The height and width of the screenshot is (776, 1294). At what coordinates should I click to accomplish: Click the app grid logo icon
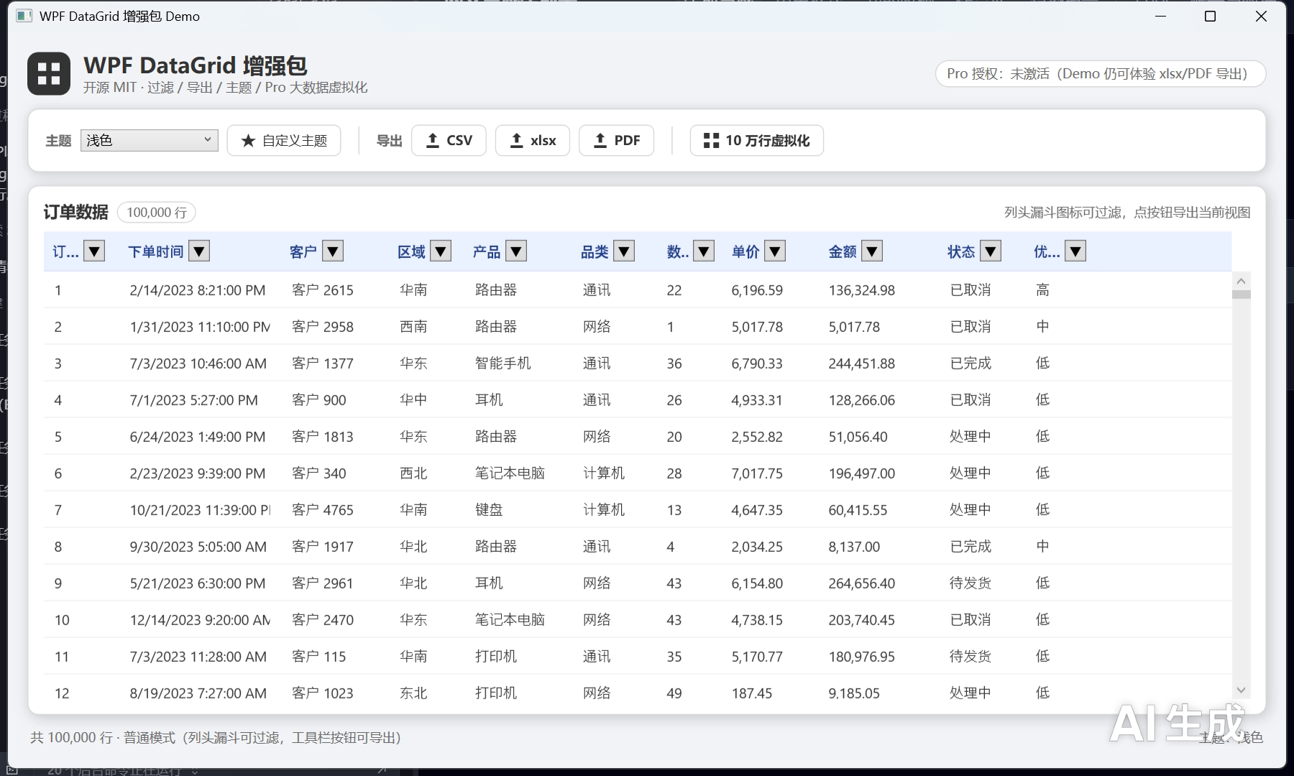(x=49, y=73)
